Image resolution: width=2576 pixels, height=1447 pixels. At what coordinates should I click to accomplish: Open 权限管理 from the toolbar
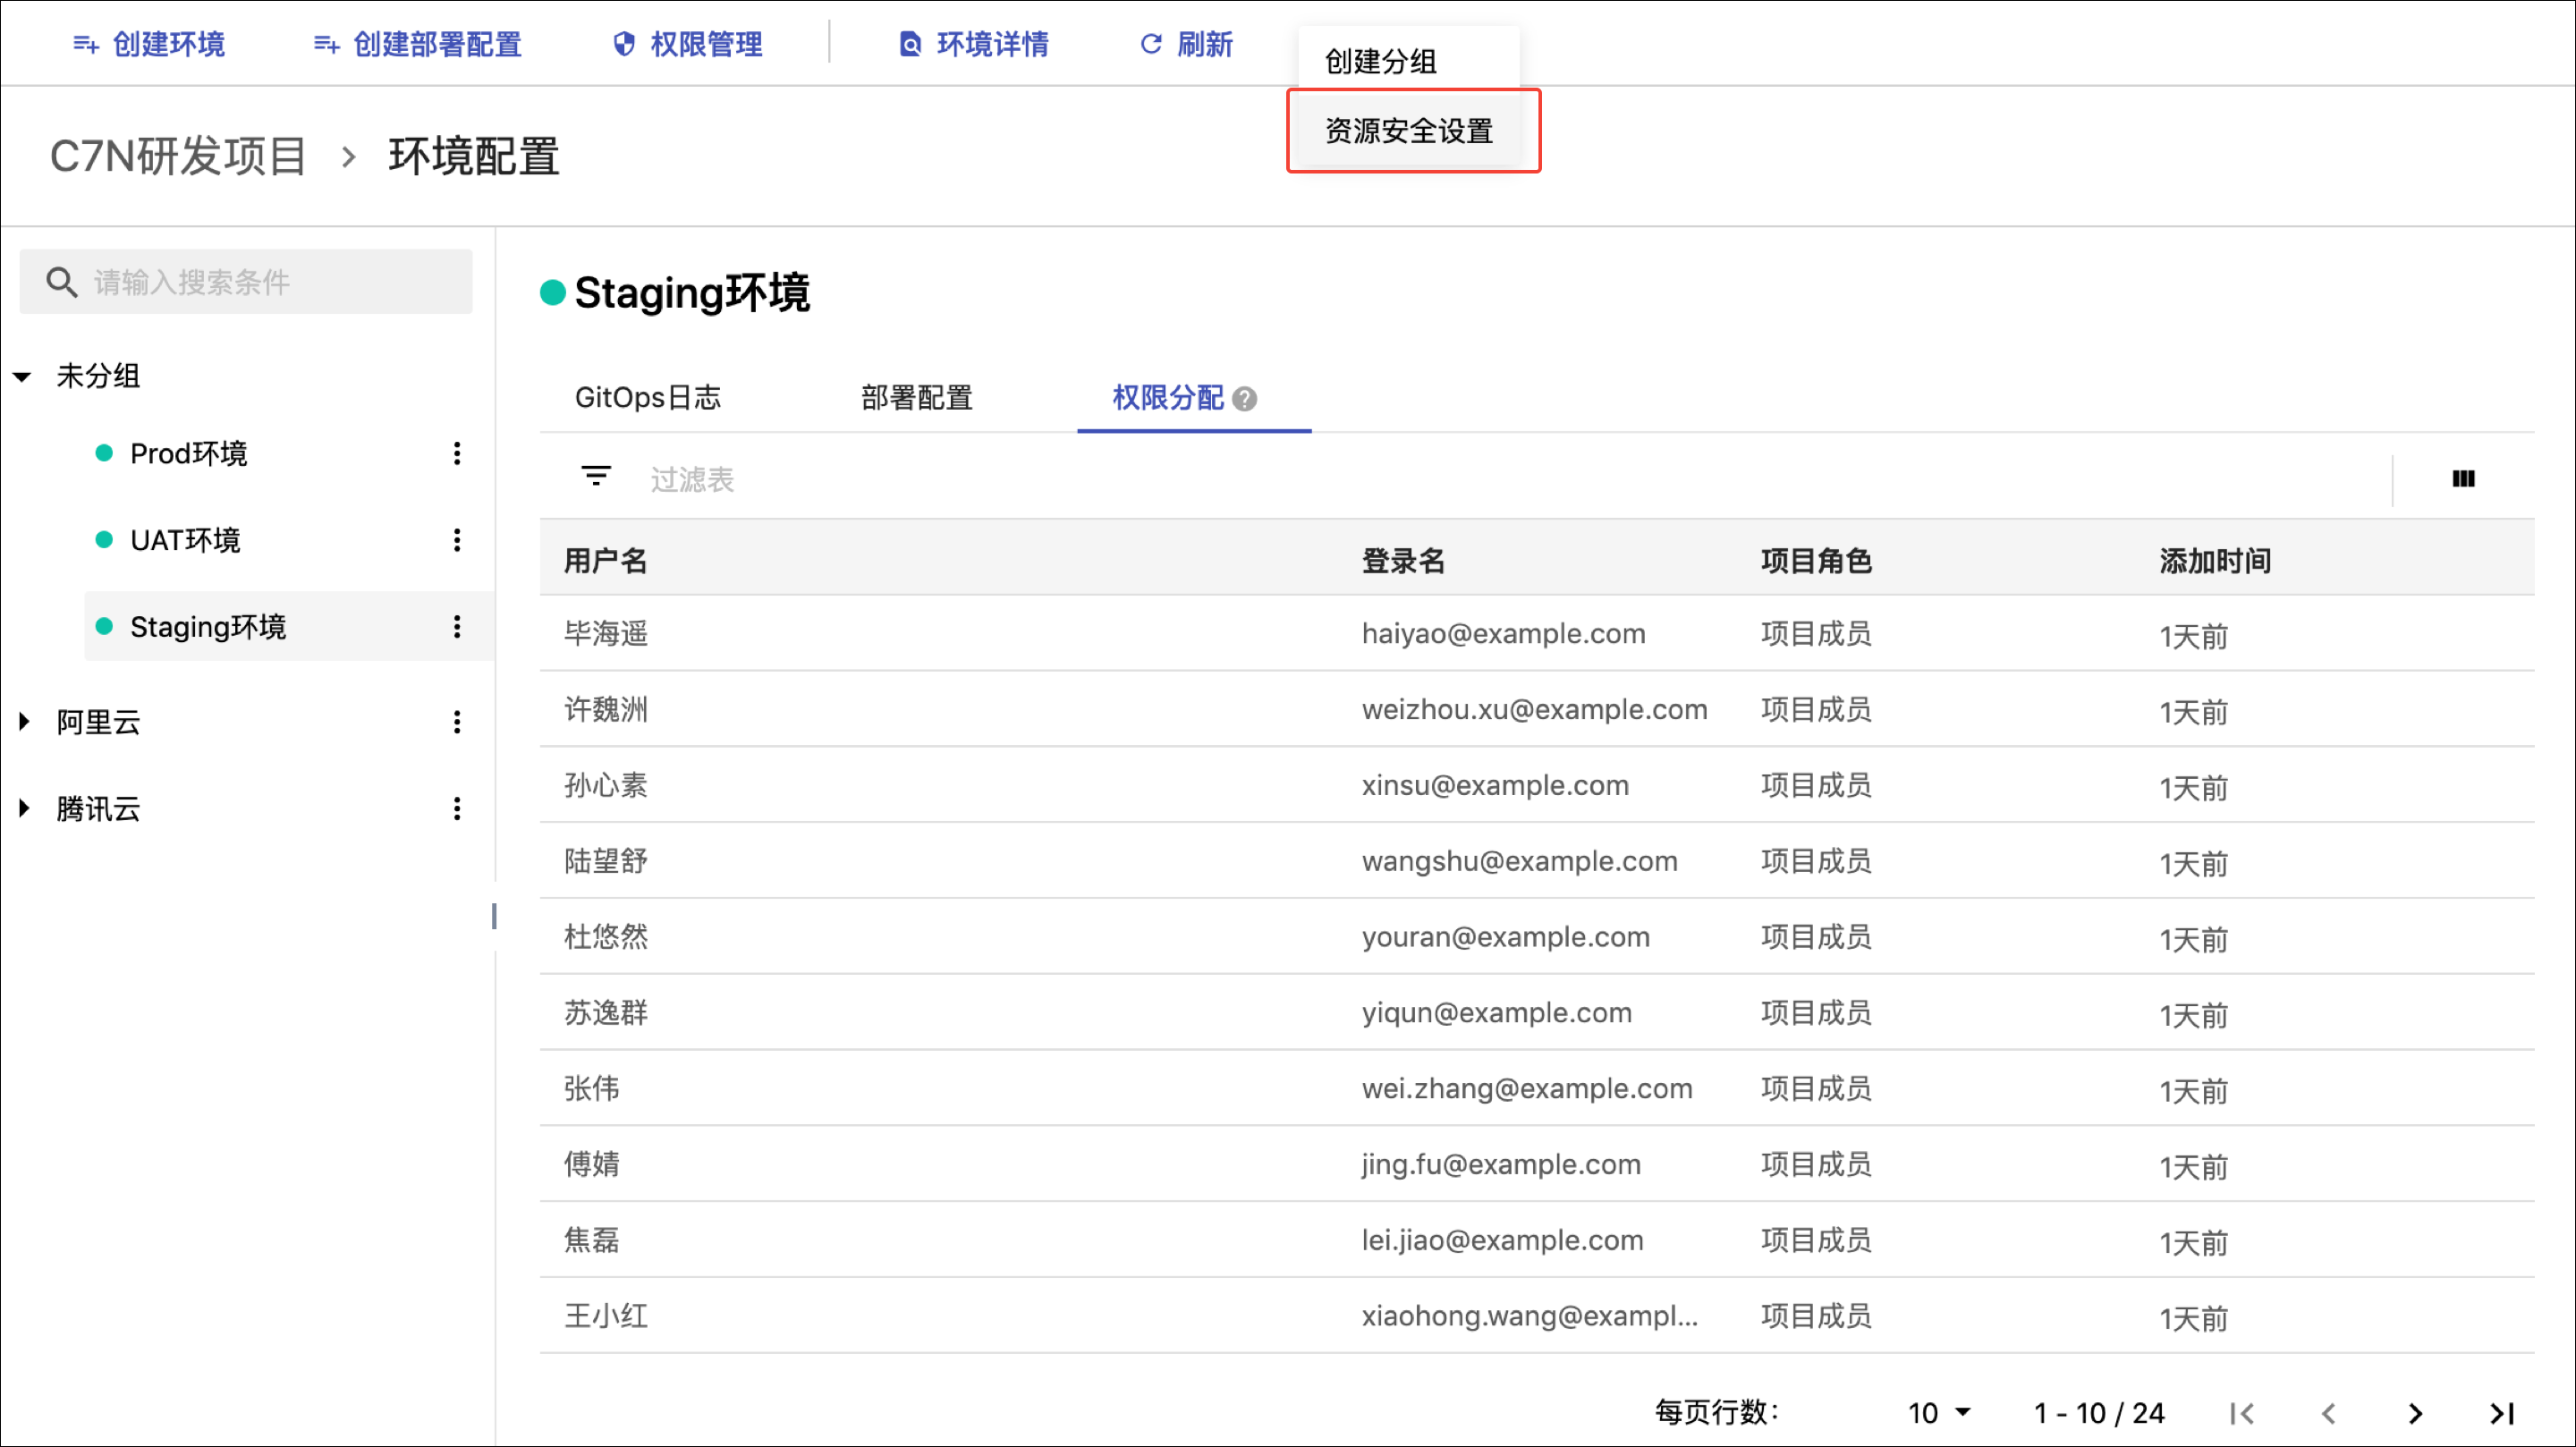click(x=688, y=44)
